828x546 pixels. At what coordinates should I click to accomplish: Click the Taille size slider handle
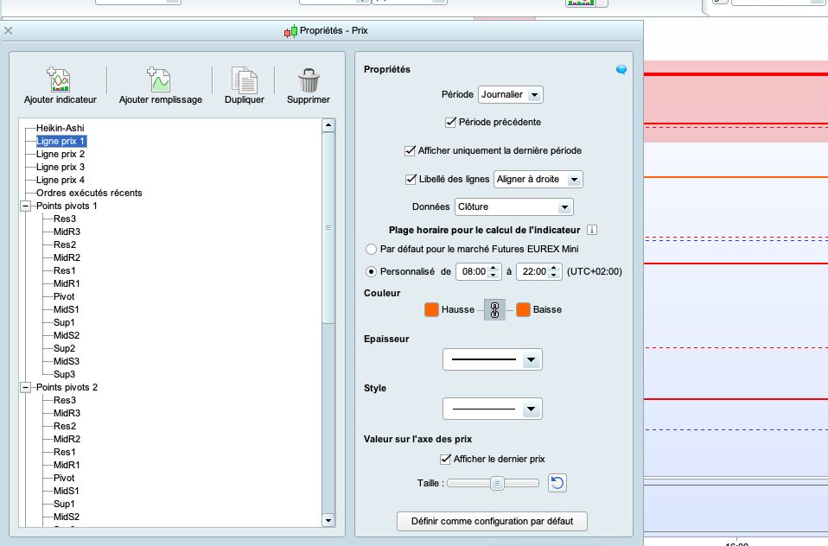click(x=497, y=483)
